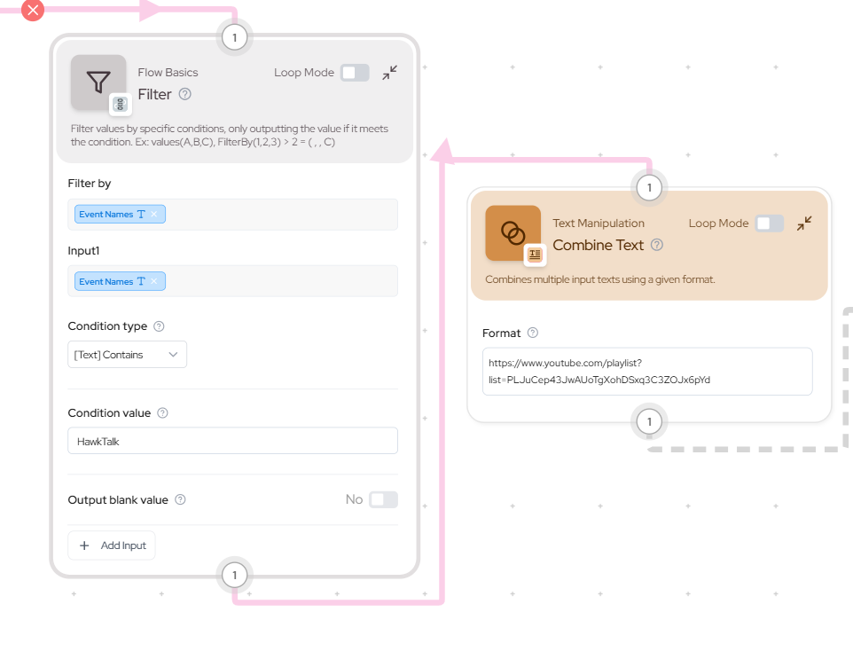This screenshot has width=853, height=659.
Task: Click the Format YouTube playlist URL field
Action: coord(647,371)
